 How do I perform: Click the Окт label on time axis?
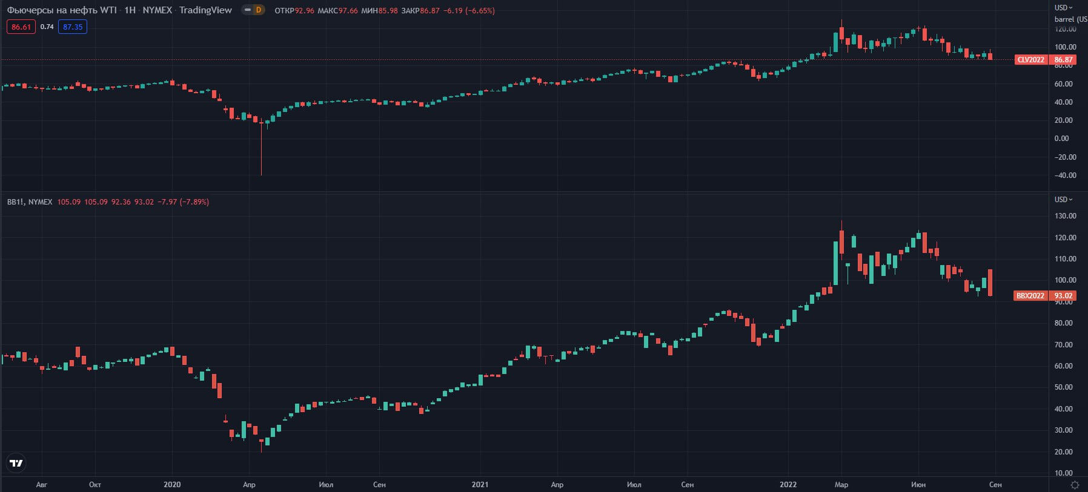point(95,485)
